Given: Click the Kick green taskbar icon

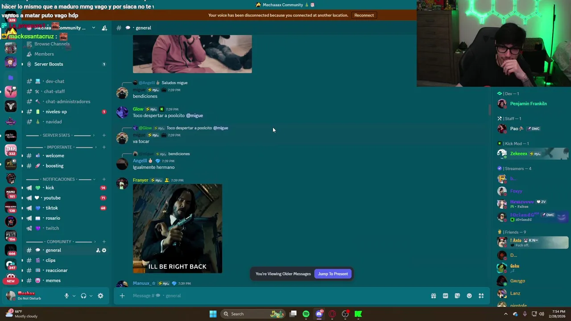Looking at the screenshot, I should [x=358, y=314].
